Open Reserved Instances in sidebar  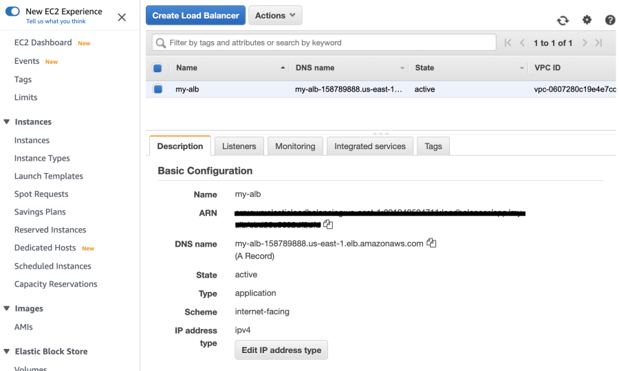50,230
